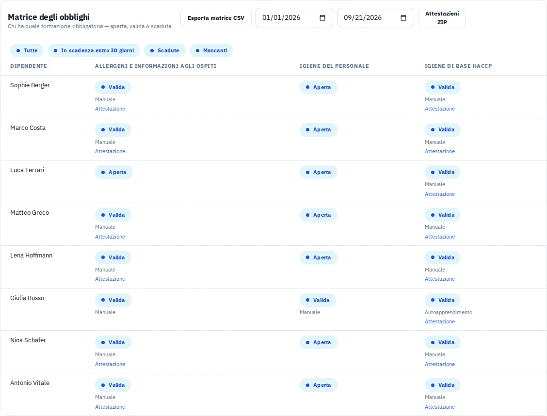Image resolution: width=547 pixels, height=416 pixels.
Task: Open Sophie Berger's Allergeni Attestazione link
Action: [110, 109]
